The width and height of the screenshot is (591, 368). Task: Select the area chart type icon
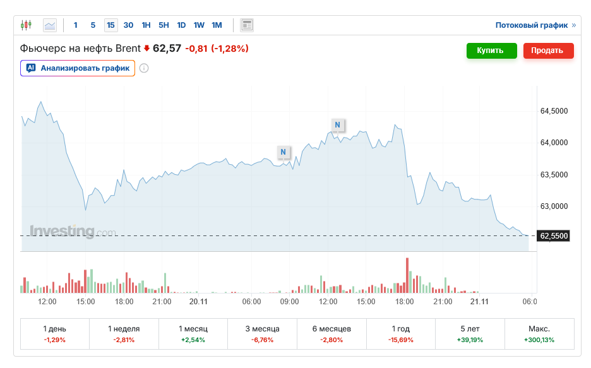coord(50,25)
